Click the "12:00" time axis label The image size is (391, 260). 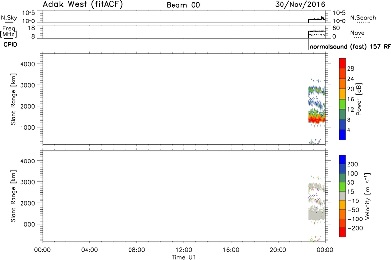tap(184, 250)
